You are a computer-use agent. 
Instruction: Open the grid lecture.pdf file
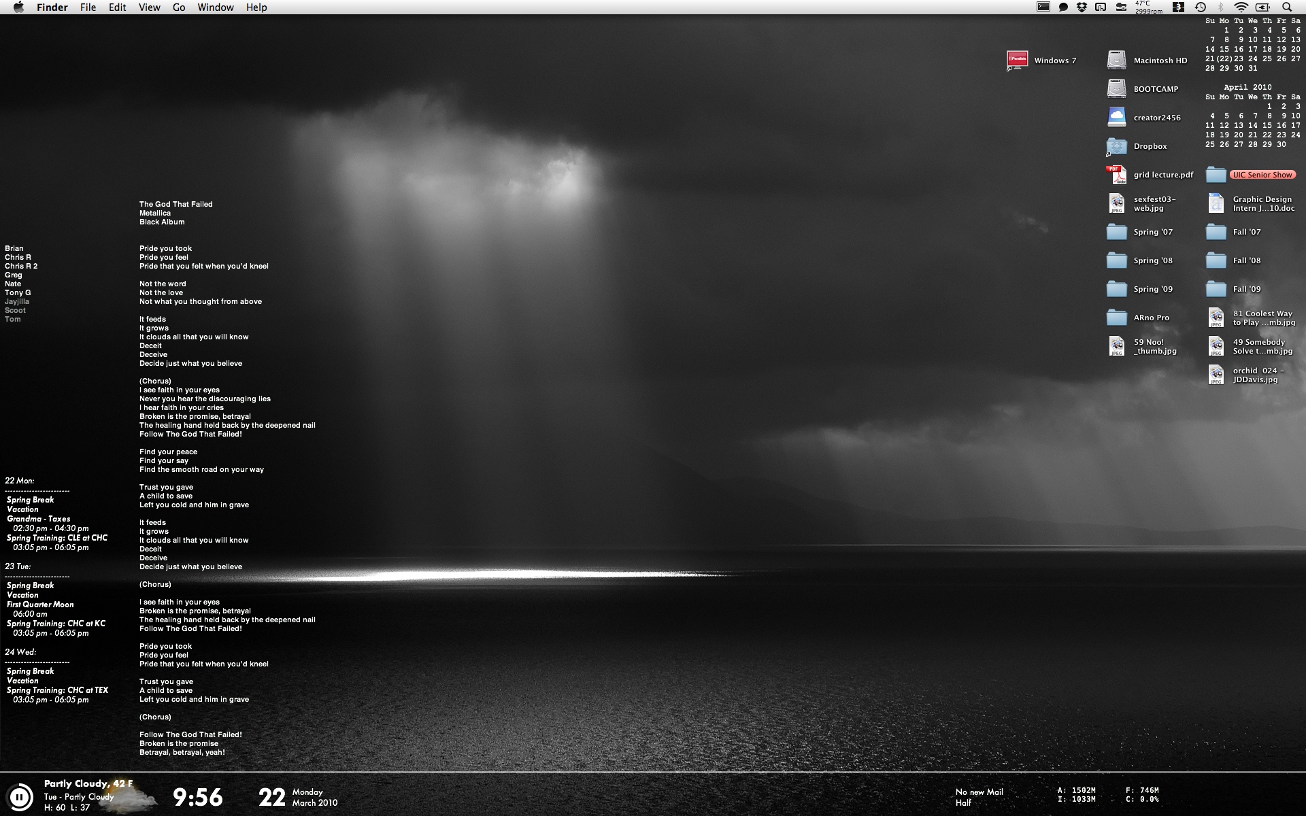(1116, 175)
